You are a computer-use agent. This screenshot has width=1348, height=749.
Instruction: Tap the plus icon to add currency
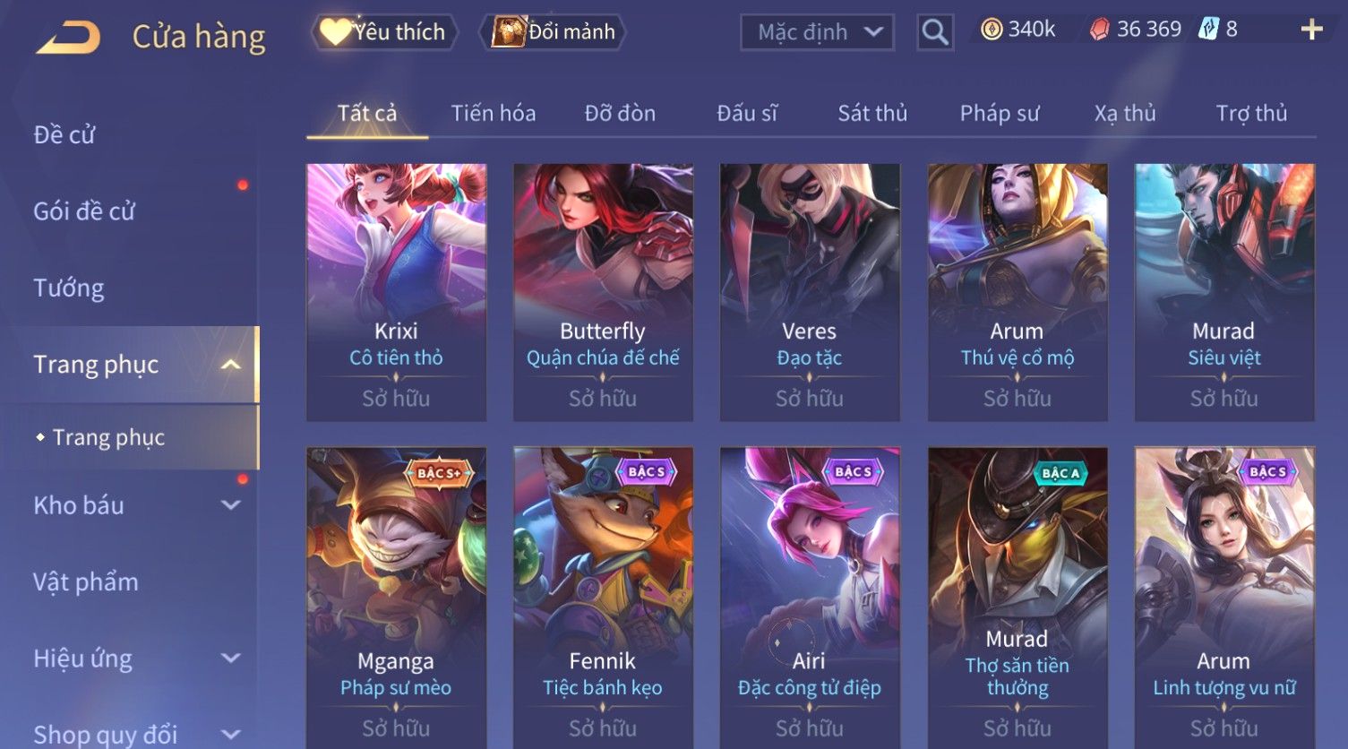click(1311, 30)
